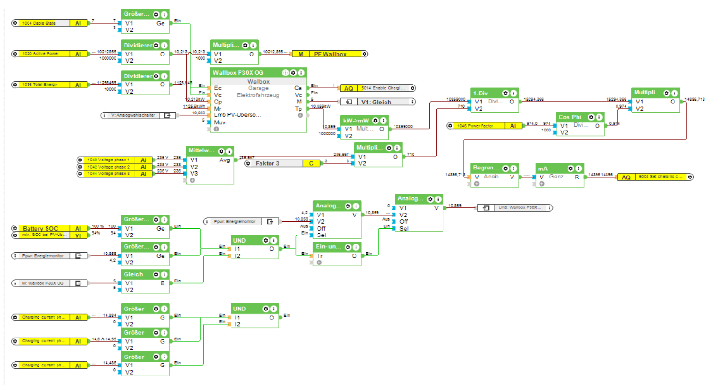
Task: Show info for the 1.Div block
Action: (513, 93)
